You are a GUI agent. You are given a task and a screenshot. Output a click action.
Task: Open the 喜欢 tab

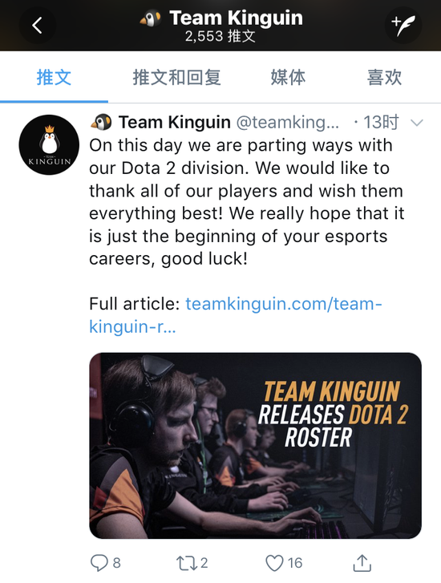pos(385,77)
